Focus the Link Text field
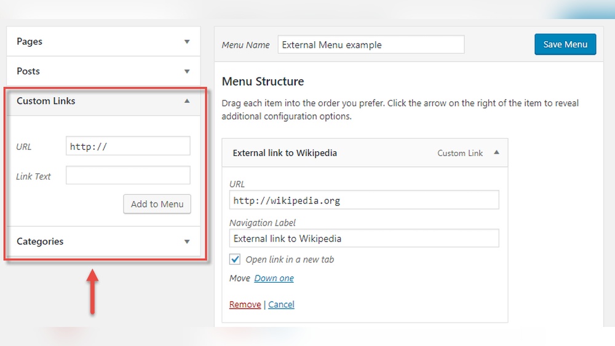Screen dimensions: 615x346 128,175
